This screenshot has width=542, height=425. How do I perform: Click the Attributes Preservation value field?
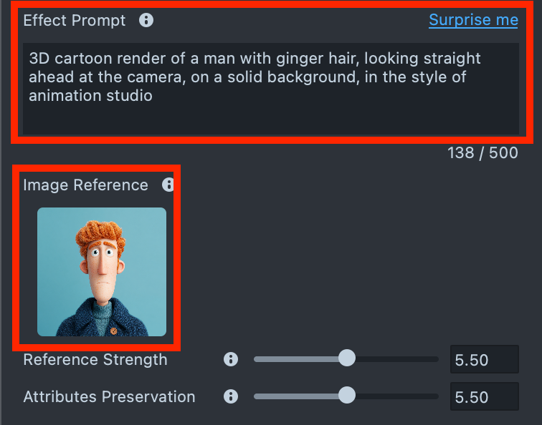(484, 397)
